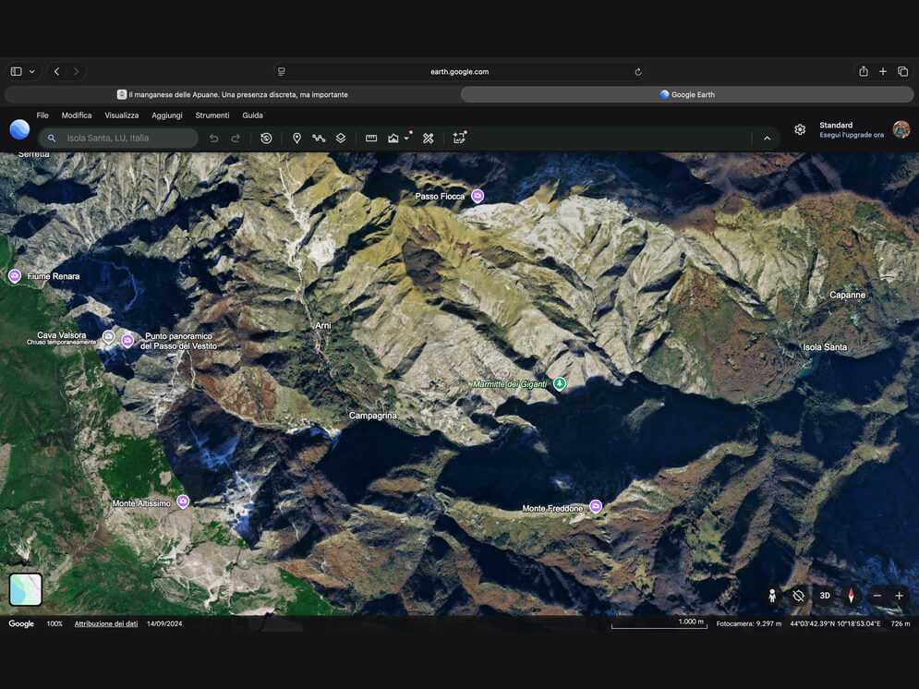Image resolution: width=919 pixels, height=689 pixels.
Task: Expand the image overlay dropdown arrow
Action: pyautogui.click(x=406, y=139)
